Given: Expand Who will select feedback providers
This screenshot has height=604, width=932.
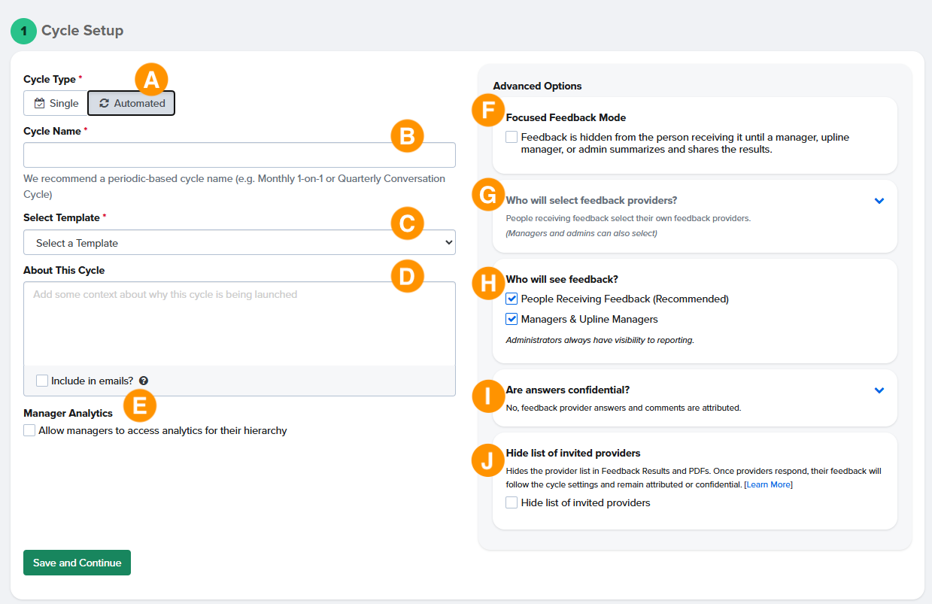Looking at the screenshot, I should 879,201.
